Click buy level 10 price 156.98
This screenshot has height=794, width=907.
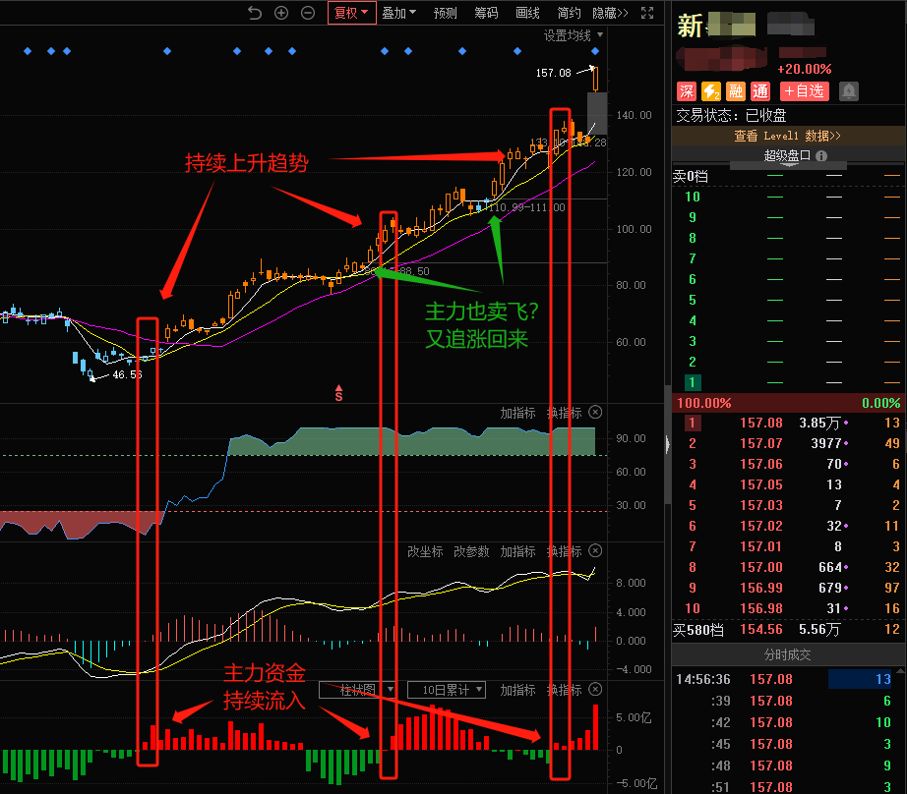click(x=761, y=608)
